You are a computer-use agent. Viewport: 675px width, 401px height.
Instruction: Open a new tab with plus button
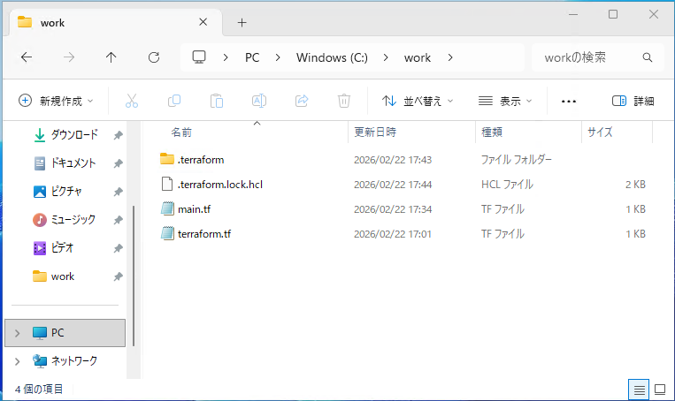(x=242, y=22)
